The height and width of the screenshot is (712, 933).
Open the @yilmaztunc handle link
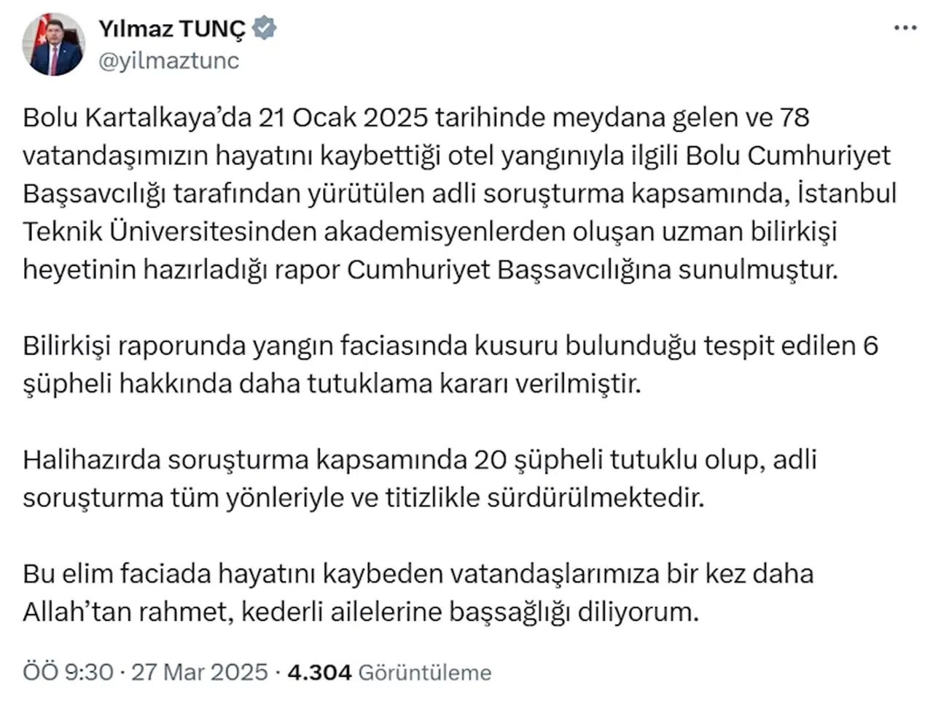click(x=168, y=60)
